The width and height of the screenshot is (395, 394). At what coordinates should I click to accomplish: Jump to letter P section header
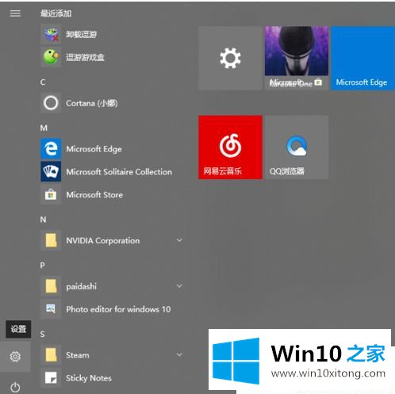tap(42, 266)
